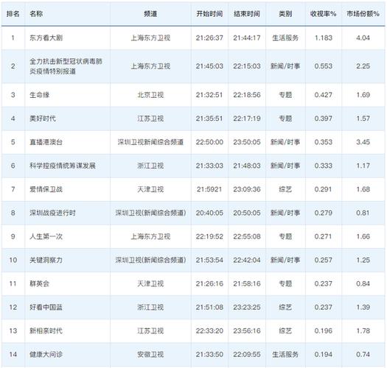
Task: Select program name 生命缘
Action: 40,95
